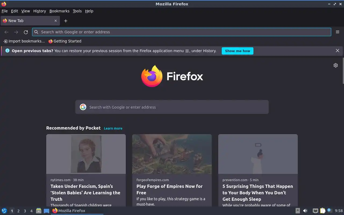Click the page search box in the page center
Screen dimensions: 344x215
tap(172, 107)
